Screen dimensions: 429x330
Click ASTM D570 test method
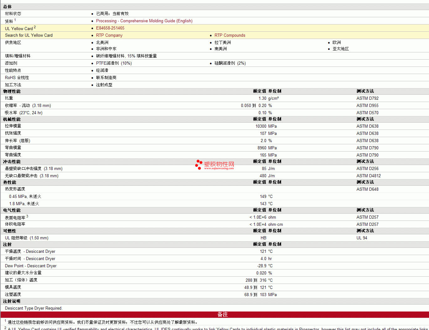click(368, 113)
